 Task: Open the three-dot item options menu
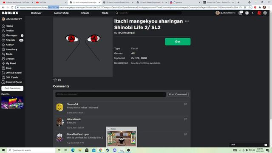187,21
